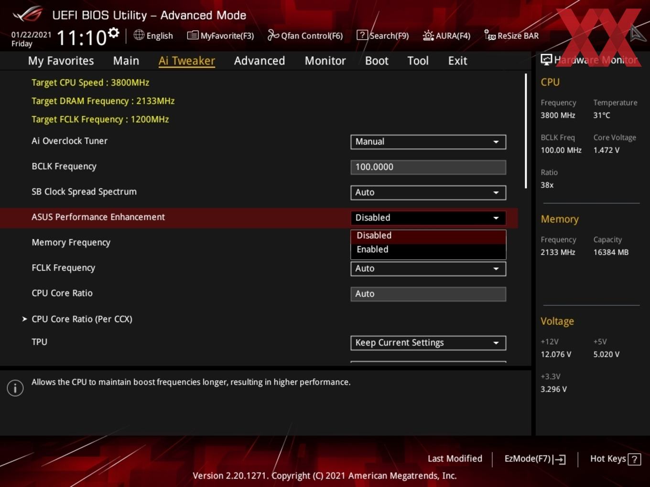
Task: Click Target CPU Speed : 3800MHz text
Action: pos(90,83)
